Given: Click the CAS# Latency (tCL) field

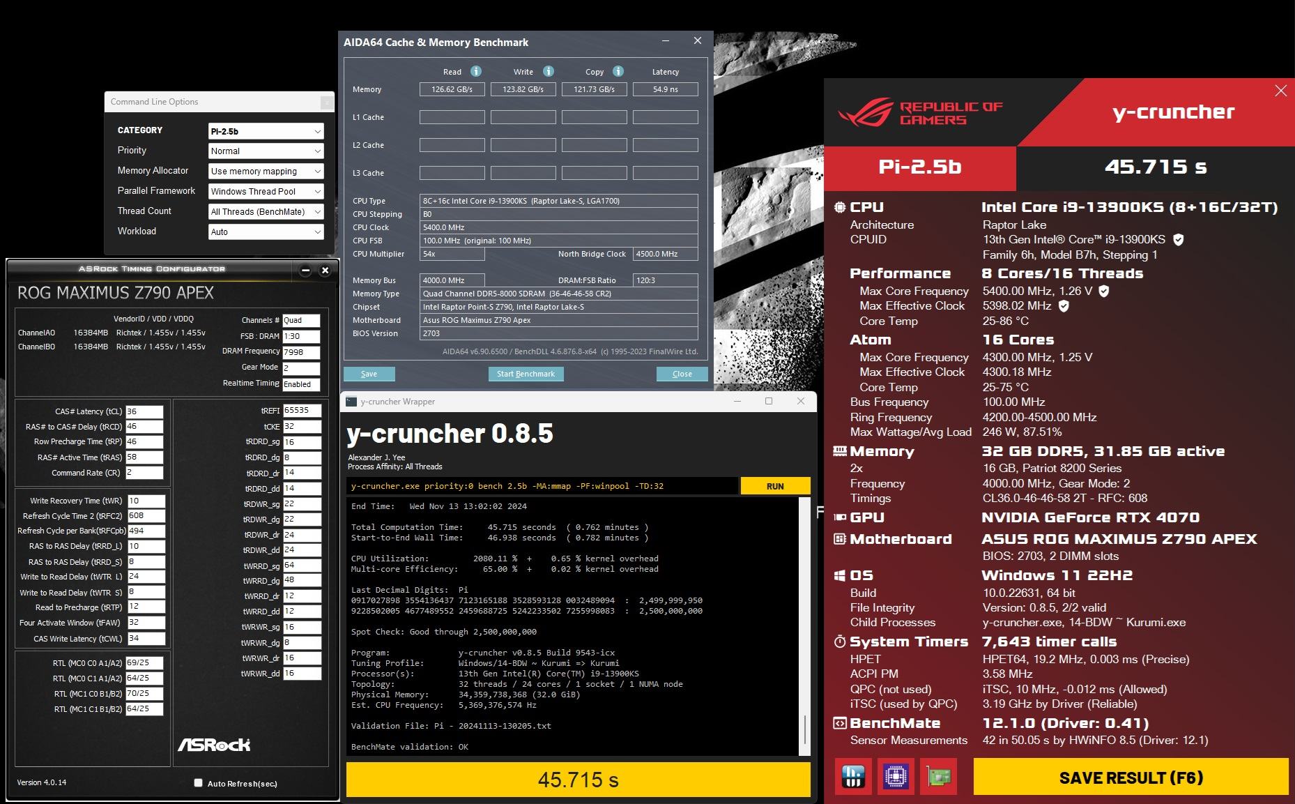Looking at the screenshot, I should point(144,411).
